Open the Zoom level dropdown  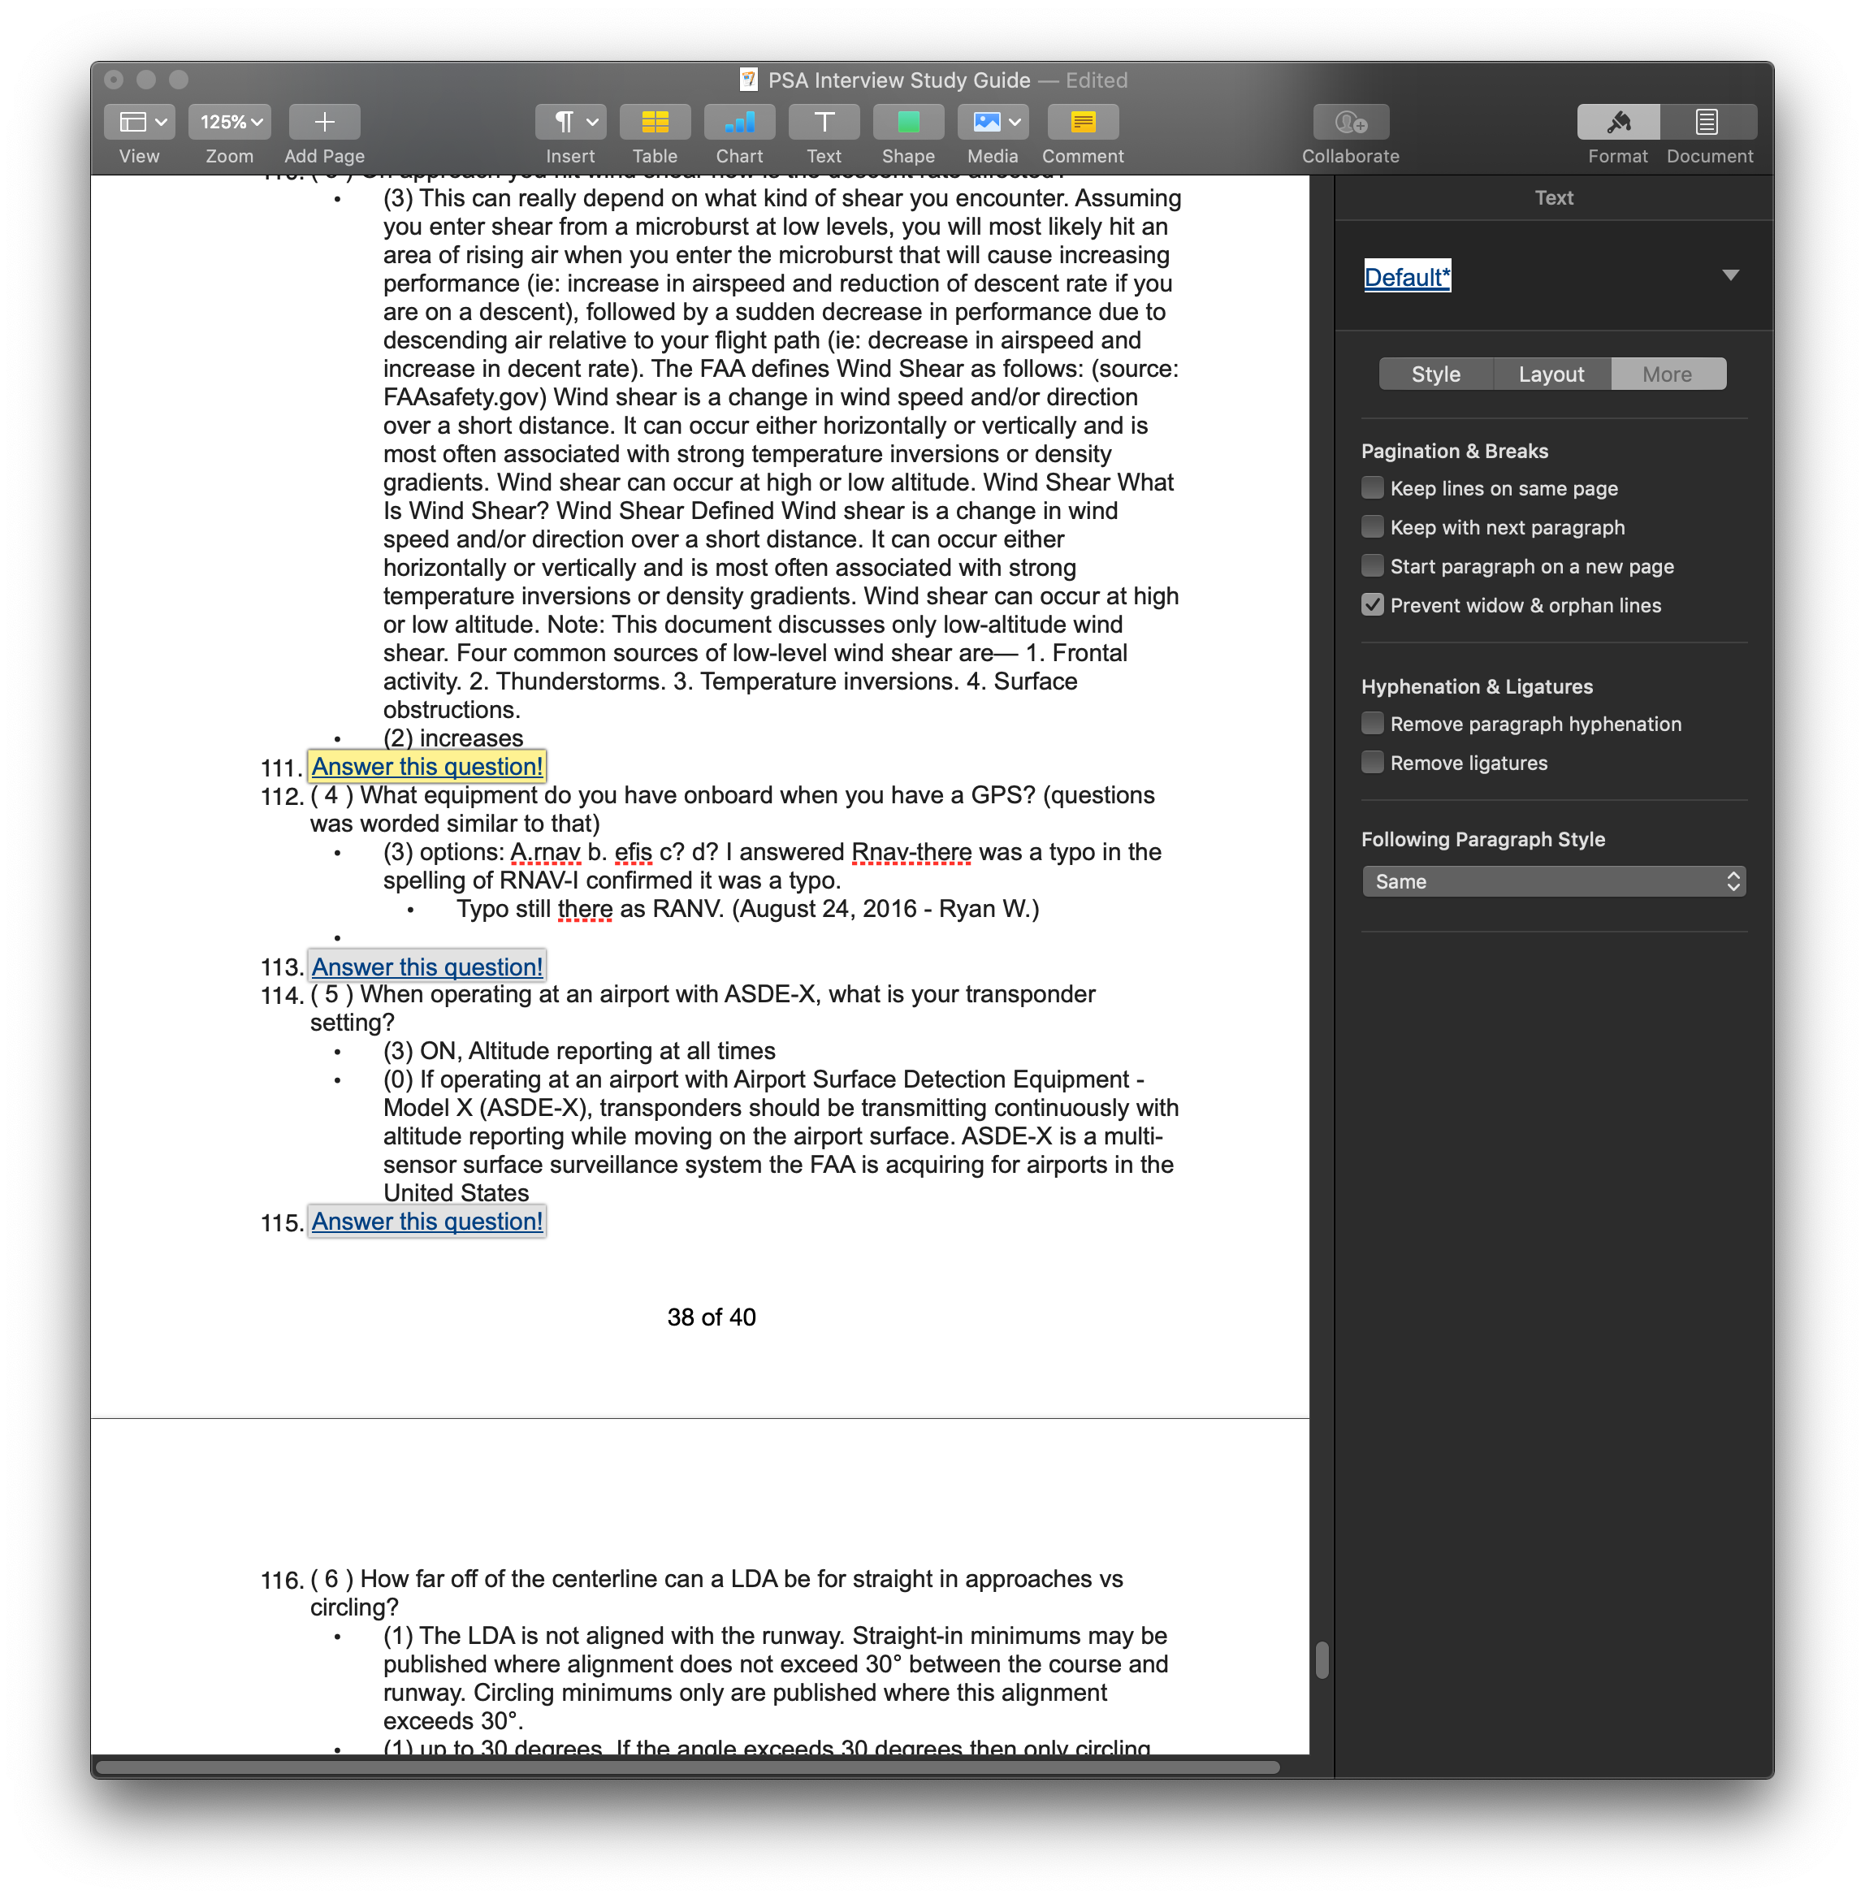pos(228,122)
